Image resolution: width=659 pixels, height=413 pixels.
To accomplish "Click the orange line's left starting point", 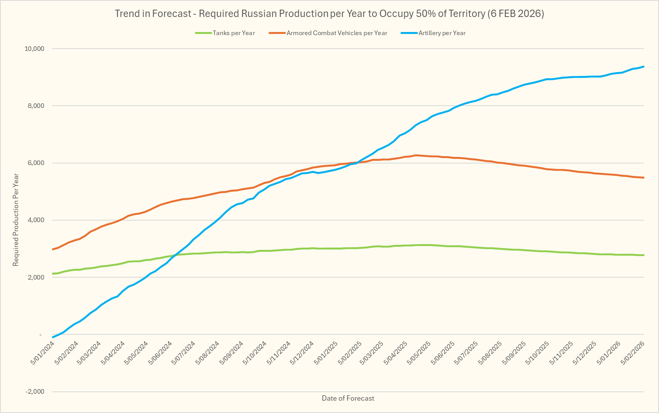I will coord(53,249).
